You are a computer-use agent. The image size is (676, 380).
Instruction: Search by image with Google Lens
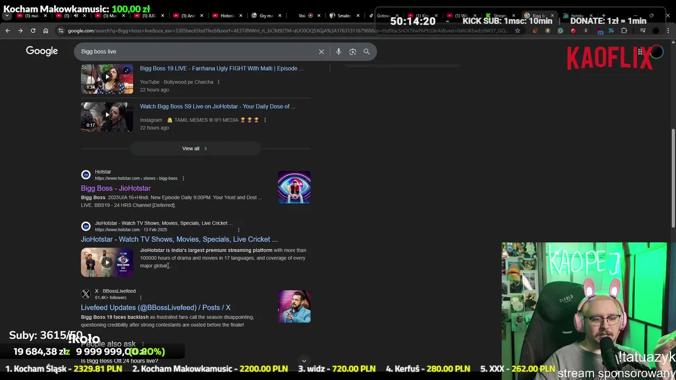pos(353,51)
